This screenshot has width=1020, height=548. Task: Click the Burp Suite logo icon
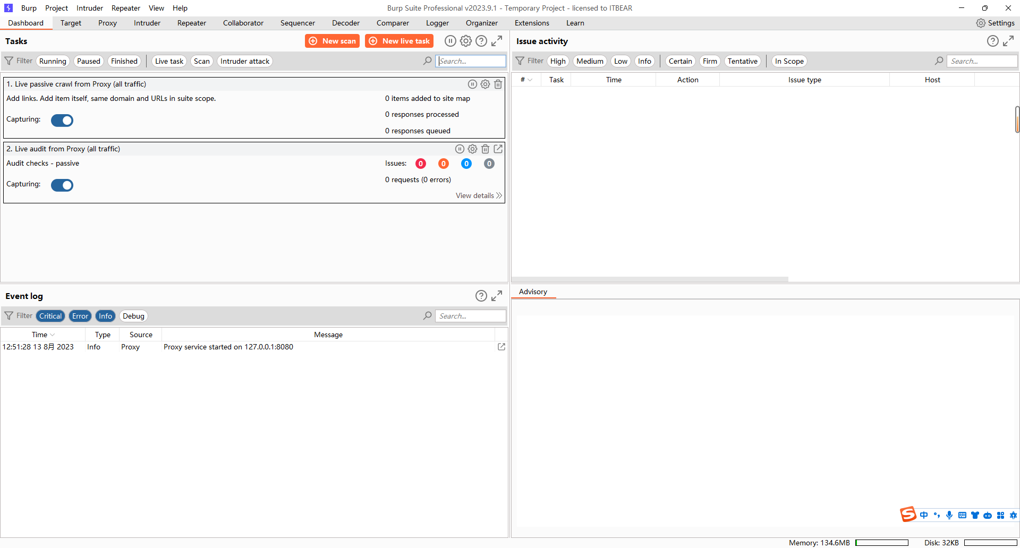pyautogui.click(x=8, y=8)
